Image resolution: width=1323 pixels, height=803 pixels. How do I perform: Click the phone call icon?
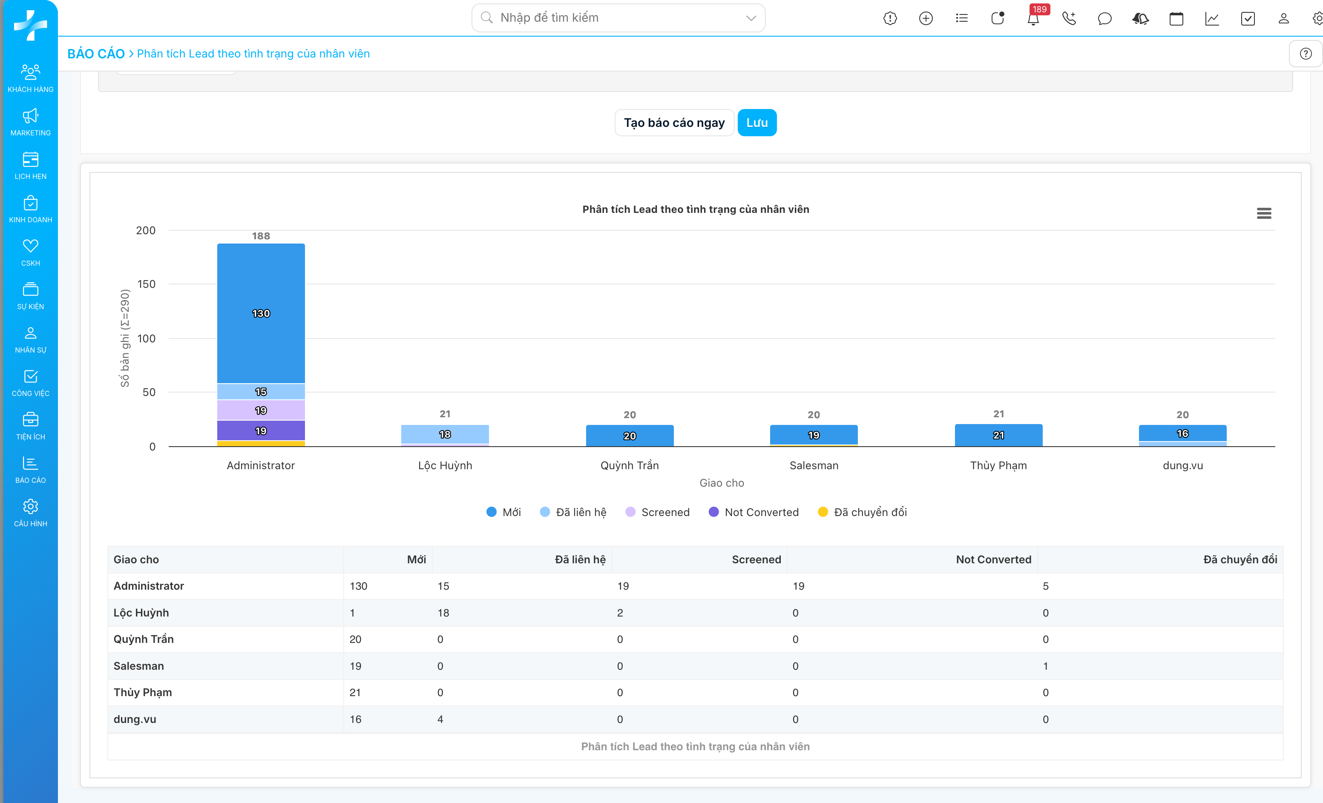(x=1069, y=19)
